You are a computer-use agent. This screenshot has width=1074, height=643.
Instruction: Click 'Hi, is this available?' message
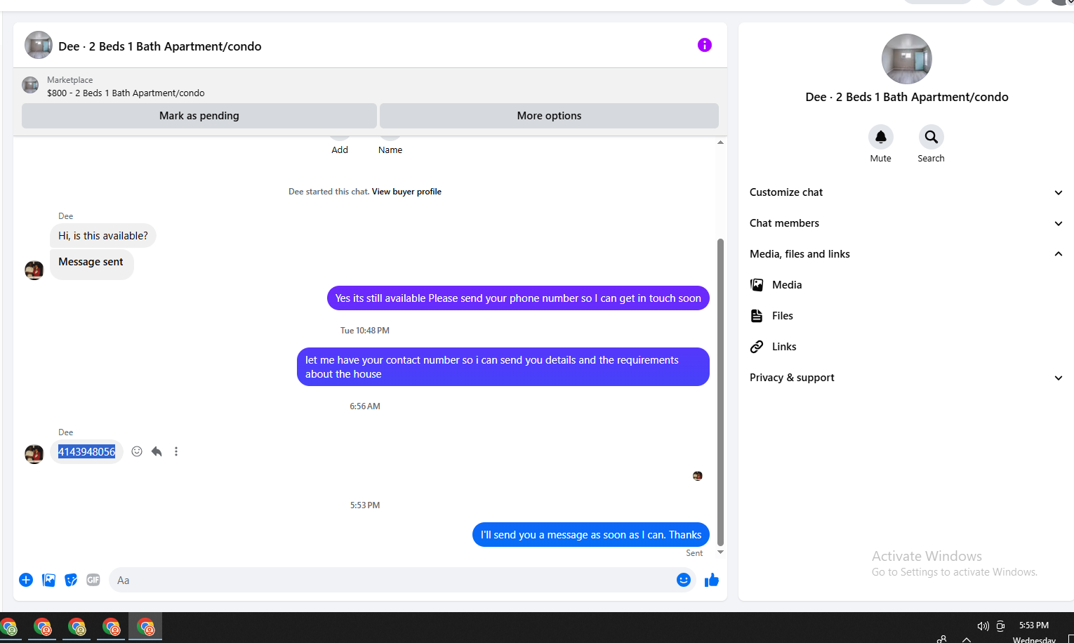pos(103,236)
